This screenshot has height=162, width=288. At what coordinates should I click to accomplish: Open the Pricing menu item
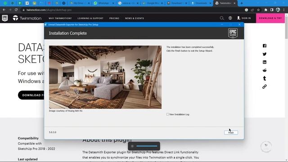coord(114,18)
